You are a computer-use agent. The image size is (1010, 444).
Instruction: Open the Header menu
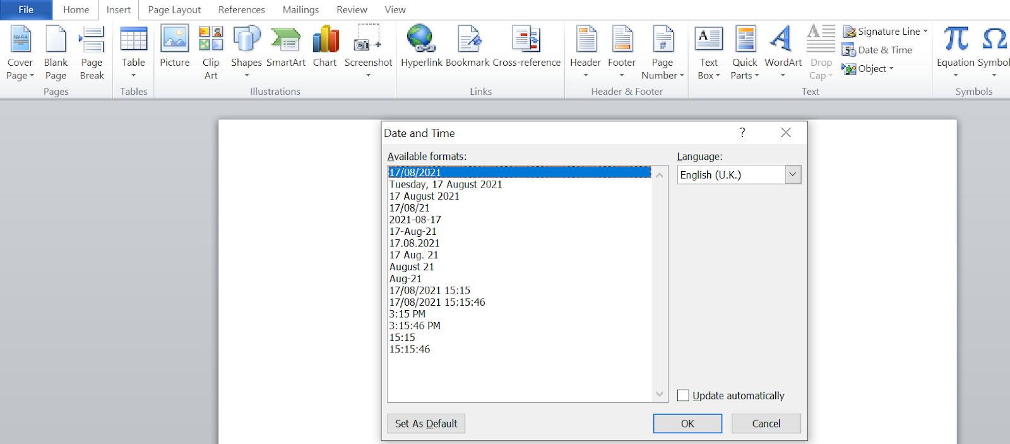tap(586, 53)
